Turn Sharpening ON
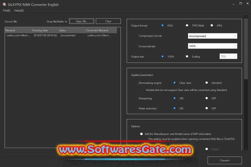Screen dimensions: 251x167 [175, 98]
